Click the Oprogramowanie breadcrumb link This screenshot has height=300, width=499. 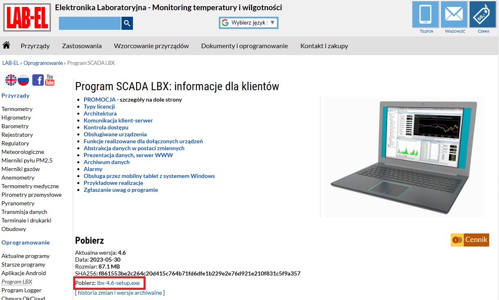coord(43,63)
